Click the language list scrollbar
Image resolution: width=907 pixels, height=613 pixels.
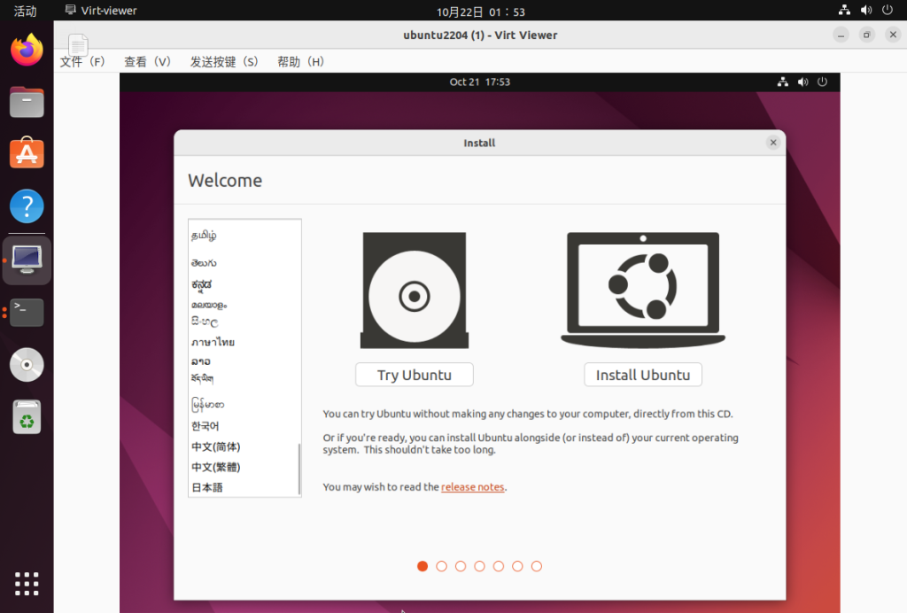[299, 468]
